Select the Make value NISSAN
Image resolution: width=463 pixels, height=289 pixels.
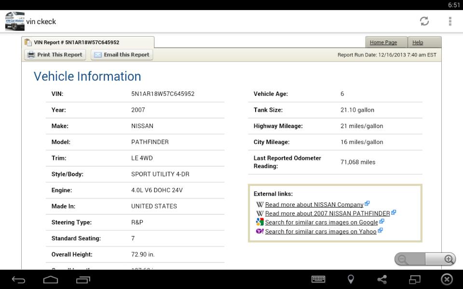142,126
